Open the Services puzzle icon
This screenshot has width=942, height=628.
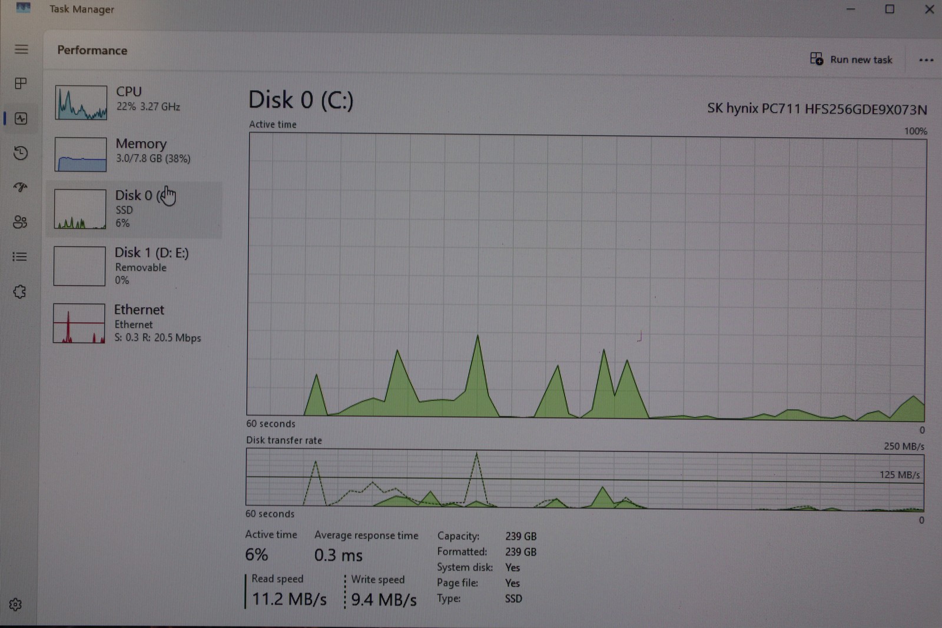20,291
